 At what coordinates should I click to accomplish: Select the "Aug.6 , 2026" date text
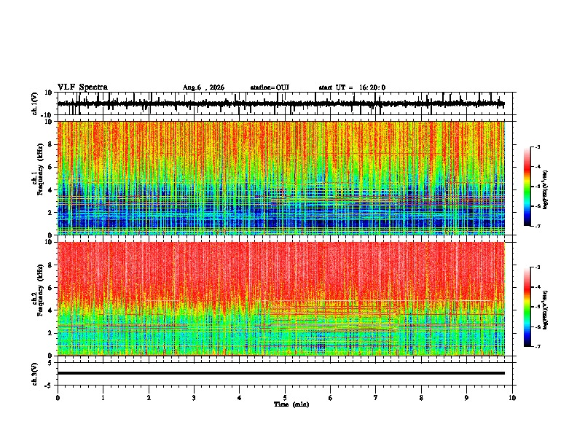203,87
